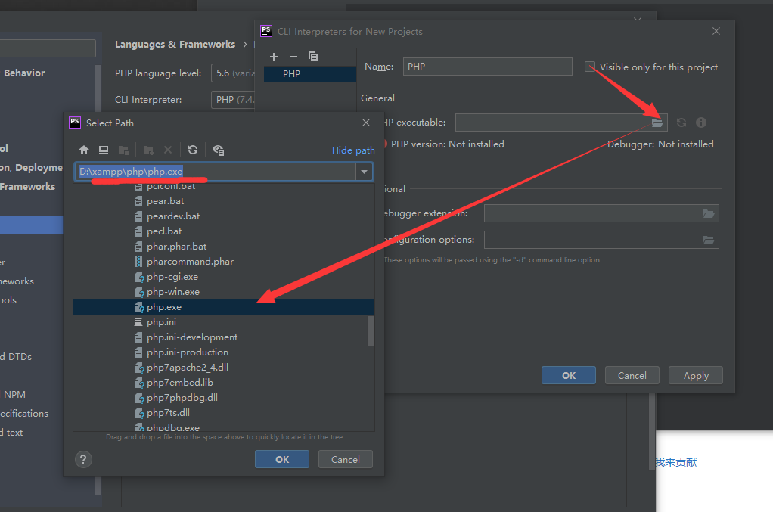Image resolution: width=773 pixels, height=512 pixels.
Task: Select php.ini-development file
Action: pyautogui.click(x=192, y=337)
